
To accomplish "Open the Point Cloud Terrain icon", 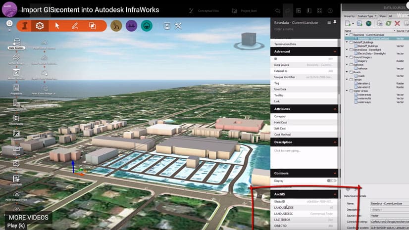I will click(x=16, y=195).
